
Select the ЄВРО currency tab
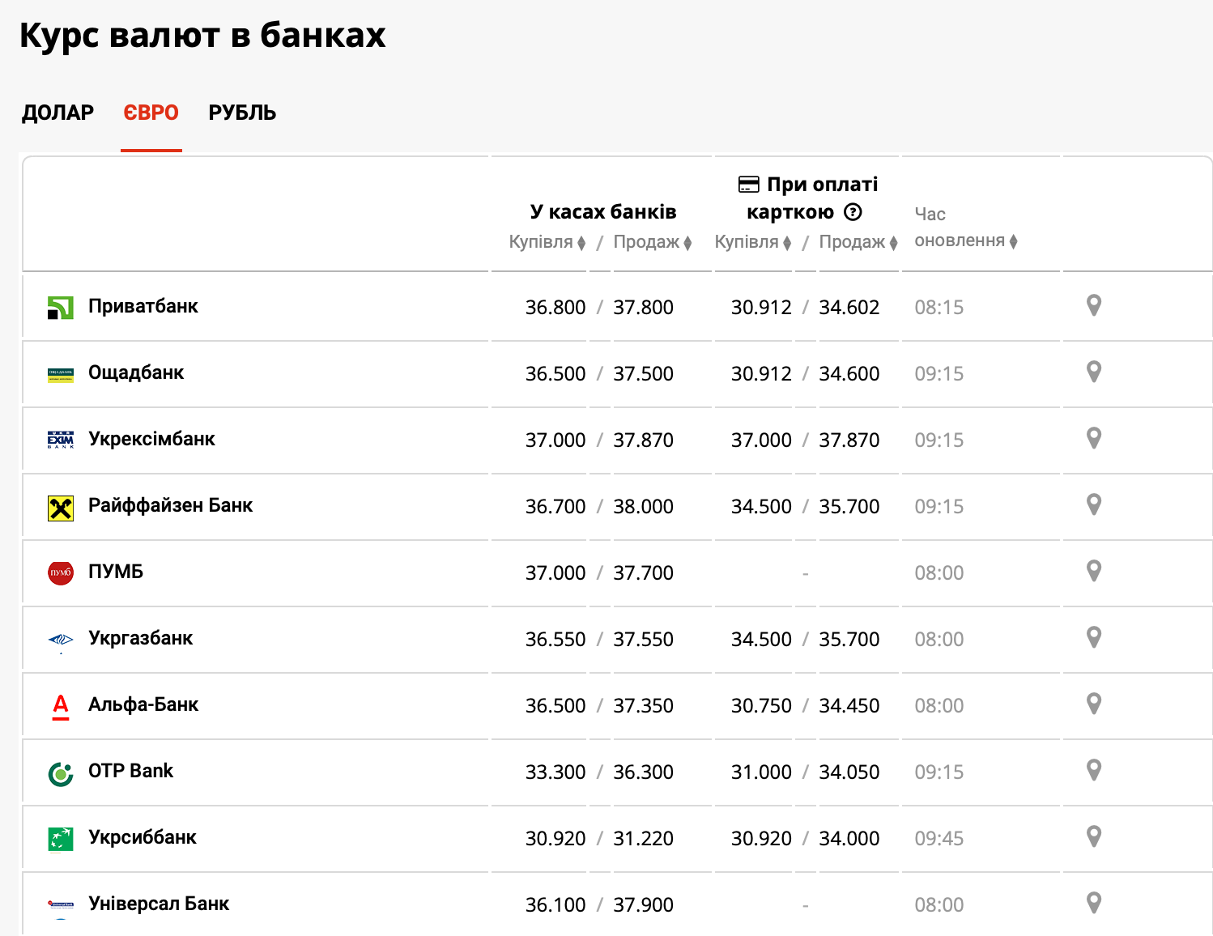pyautogui.click(x=151, y=113)
